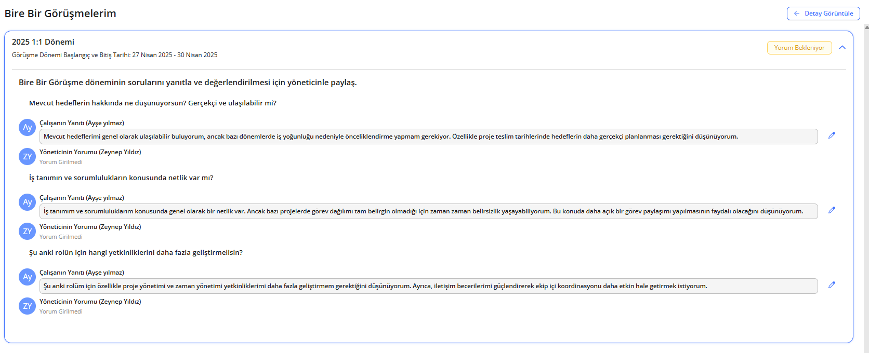Screen dimensions: 869x353
Task: Click the ZY avatar under the first question
Action: coord(27,157)
